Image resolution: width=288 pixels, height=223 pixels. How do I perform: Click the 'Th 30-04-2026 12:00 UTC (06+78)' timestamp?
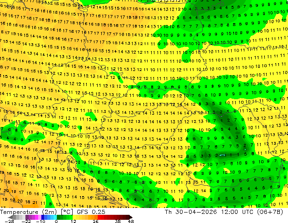click(223, 212)
